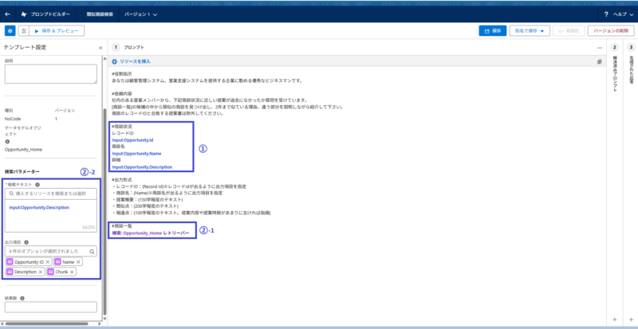The image size is (638, 329).
Task: Click the バージョンの削除 button
Action: [x=612, y=30]
